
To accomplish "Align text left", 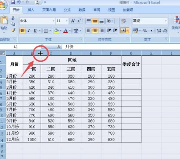I will tap(89, 30).
